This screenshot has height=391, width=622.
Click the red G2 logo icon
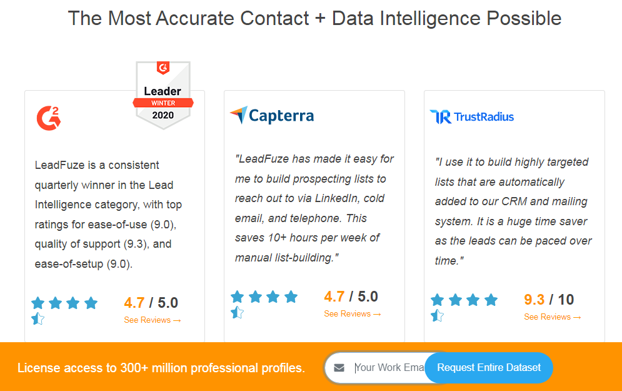click(x=48, y=118)
